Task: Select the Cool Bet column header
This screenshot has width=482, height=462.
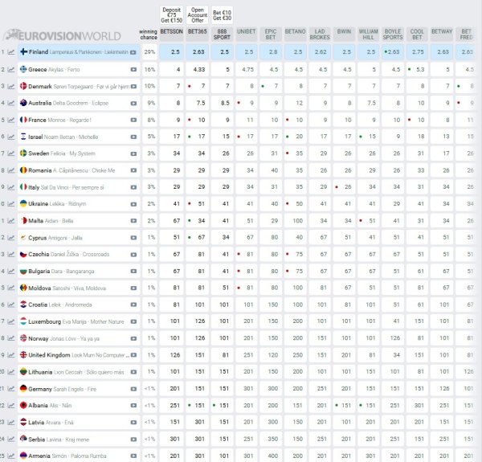Action: [417, 35]
